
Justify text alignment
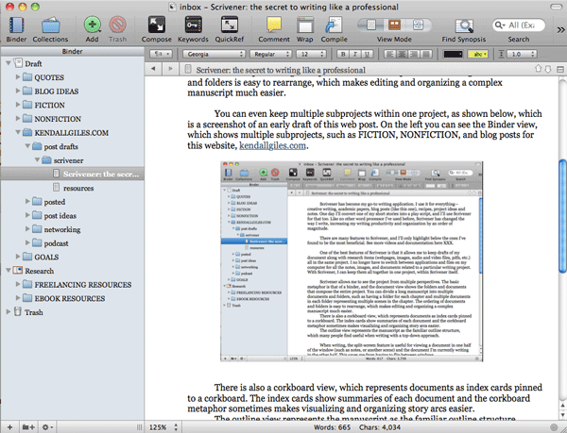426,54
